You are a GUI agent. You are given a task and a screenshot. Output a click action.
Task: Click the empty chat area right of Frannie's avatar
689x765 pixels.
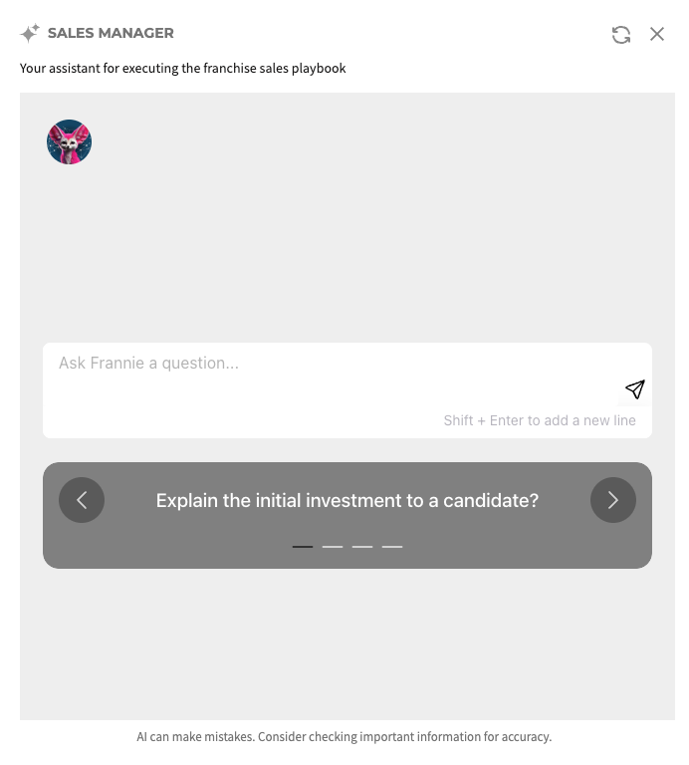click(x=370, y=142)
